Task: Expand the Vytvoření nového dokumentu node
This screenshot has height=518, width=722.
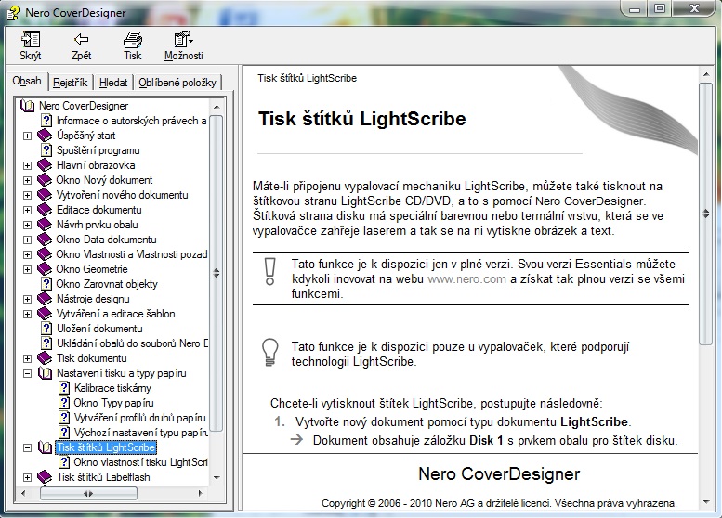Action: [27, 196]
